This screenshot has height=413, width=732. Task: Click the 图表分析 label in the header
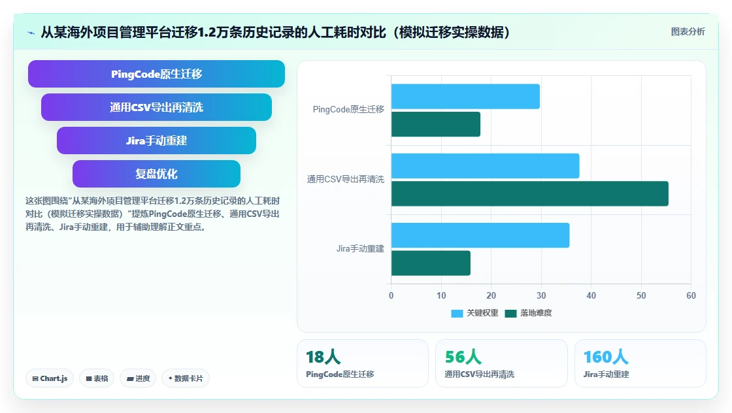coord(688,32)
